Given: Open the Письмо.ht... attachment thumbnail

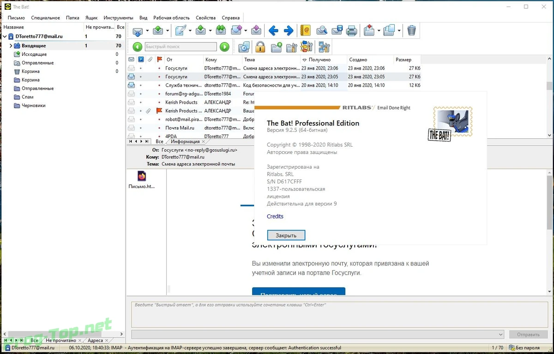Looking at the screenshot, I should [x=142, y=180].
